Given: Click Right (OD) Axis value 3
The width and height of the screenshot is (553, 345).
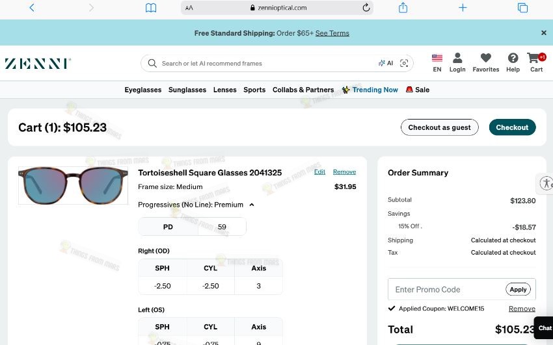Looking at the screenshot, I should coord(258,286).
